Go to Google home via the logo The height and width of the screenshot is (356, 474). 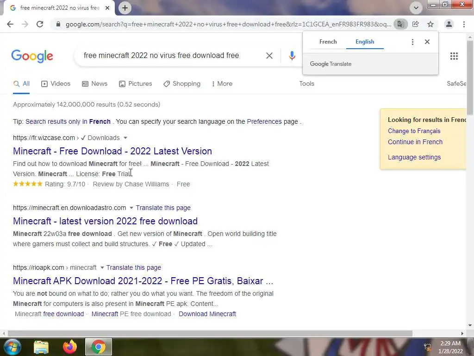[x=32, y=56]
